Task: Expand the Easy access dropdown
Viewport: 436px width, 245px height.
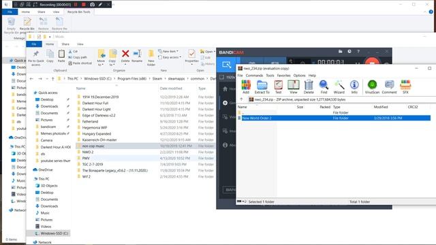Action: (x=170, y=57)
